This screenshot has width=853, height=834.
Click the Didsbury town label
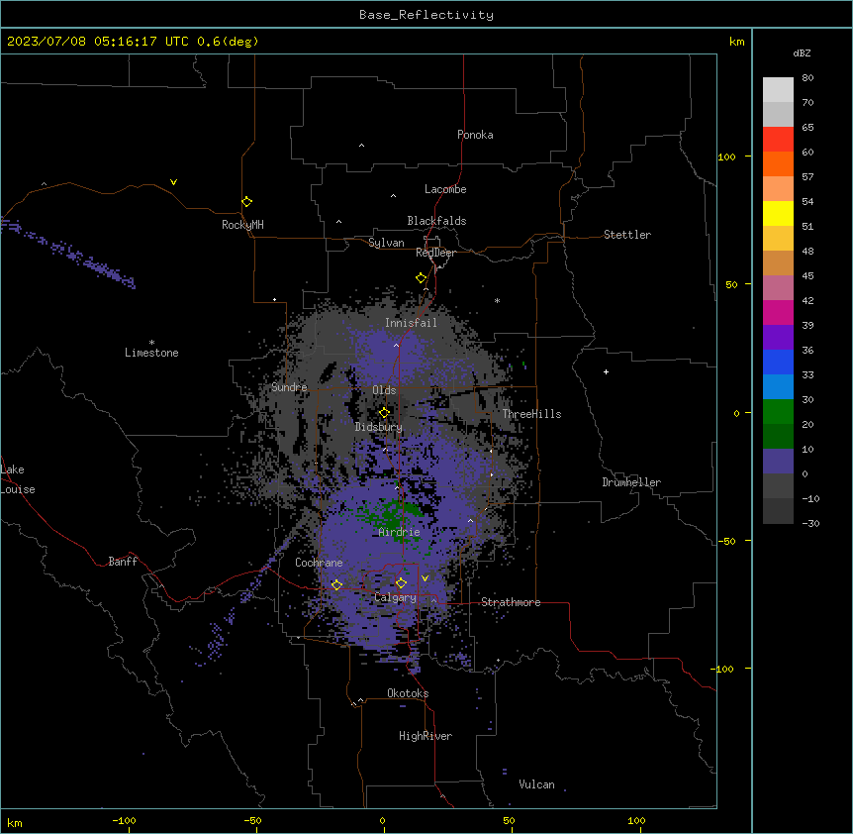379,427
